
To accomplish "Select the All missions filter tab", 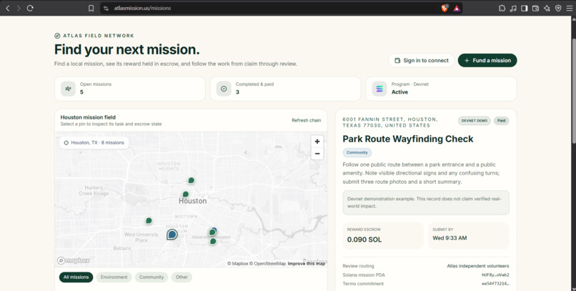I will [x=76, y=277].
